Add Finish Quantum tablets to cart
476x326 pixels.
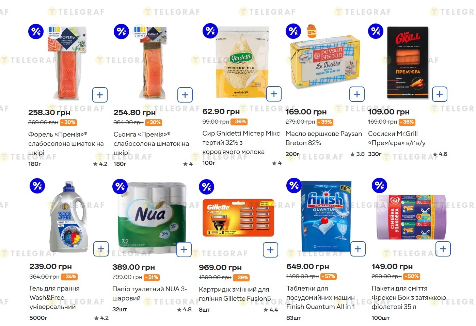tap(358, 249)
